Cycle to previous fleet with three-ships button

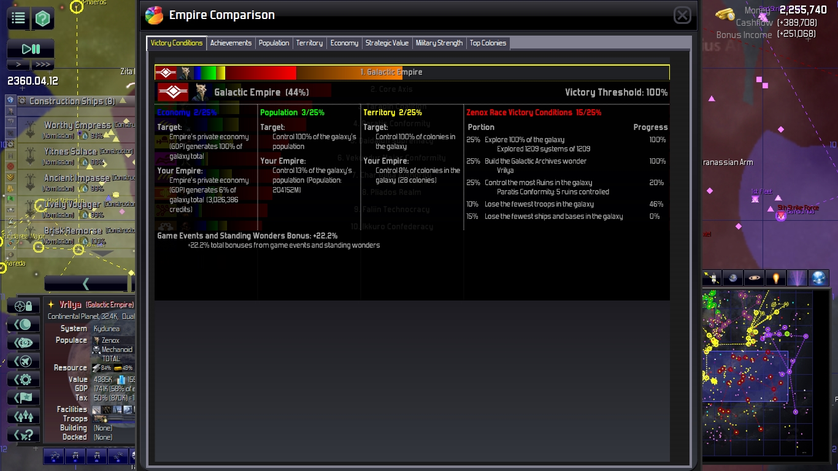click(x=24, y=416)
